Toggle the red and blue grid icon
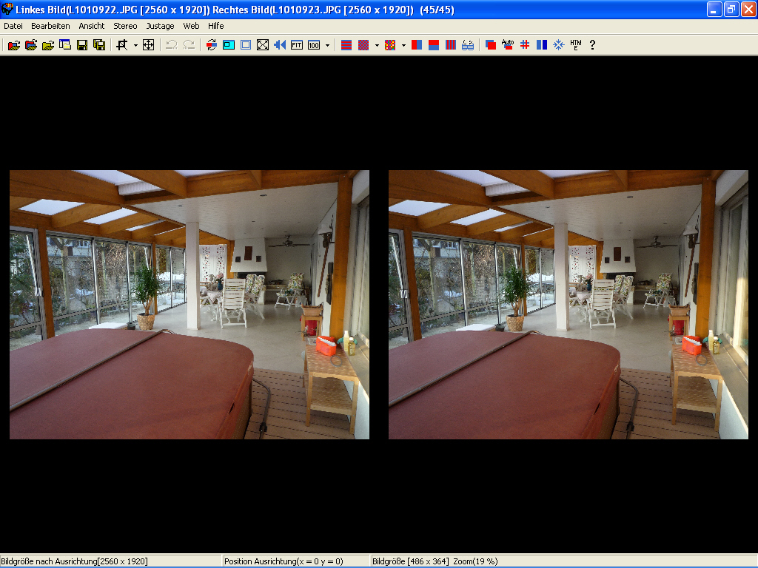The width and height of the screenshot is (758, 568). click(525, 45)
